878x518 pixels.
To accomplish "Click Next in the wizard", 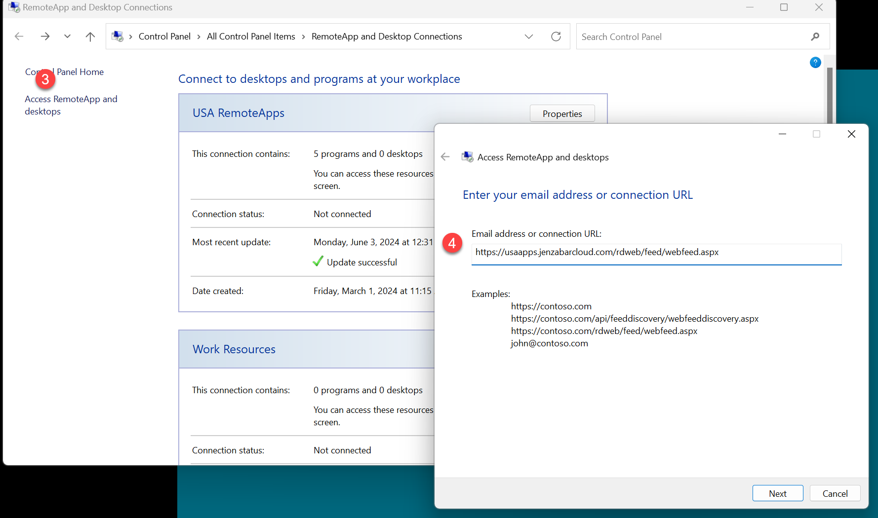I will (778, 493).
